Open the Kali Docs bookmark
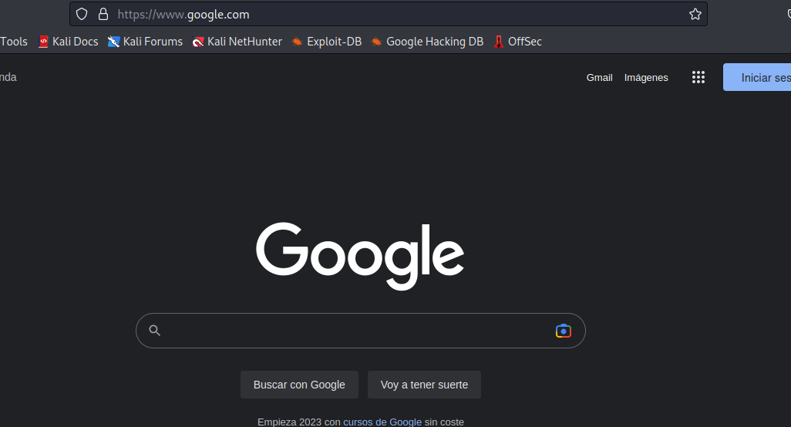The image size is (791, 427). click(69, 42)
